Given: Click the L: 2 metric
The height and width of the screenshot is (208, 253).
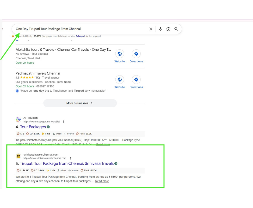Looking at the screenshot, I should coord(20,134).
